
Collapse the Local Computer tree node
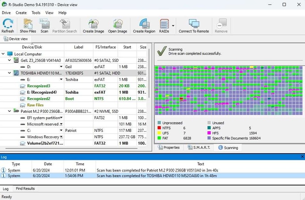coord(4,54)
